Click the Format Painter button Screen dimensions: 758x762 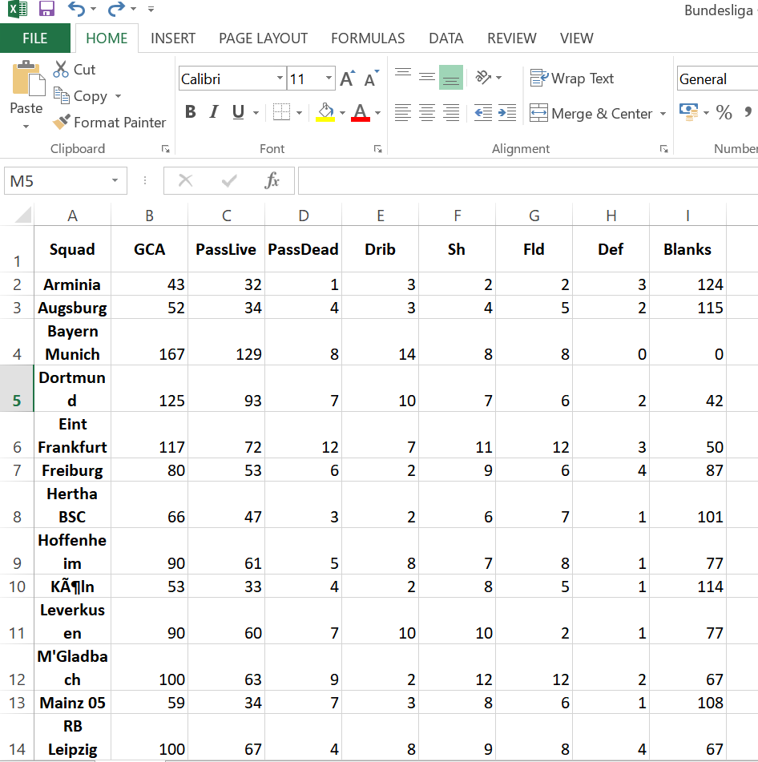click(109, 123)
